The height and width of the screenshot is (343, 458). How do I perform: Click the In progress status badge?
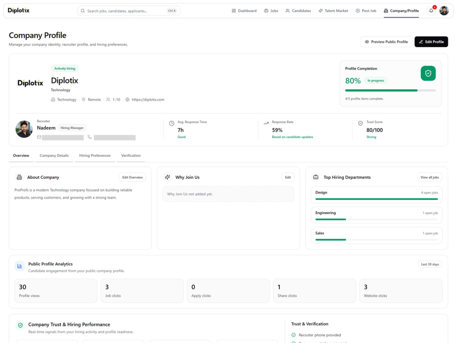[x=376, y=80]
